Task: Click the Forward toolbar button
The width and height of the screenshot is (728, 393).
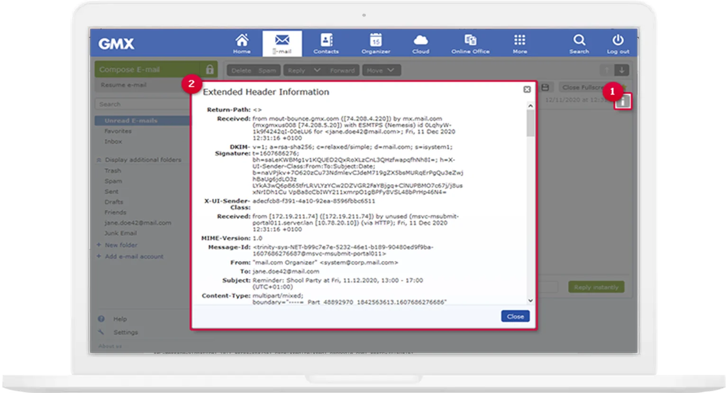Action: (x=342, y=71)
